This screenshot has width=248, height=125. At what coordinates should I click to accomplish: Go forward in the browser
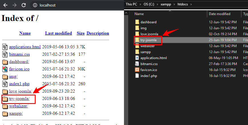15,5
